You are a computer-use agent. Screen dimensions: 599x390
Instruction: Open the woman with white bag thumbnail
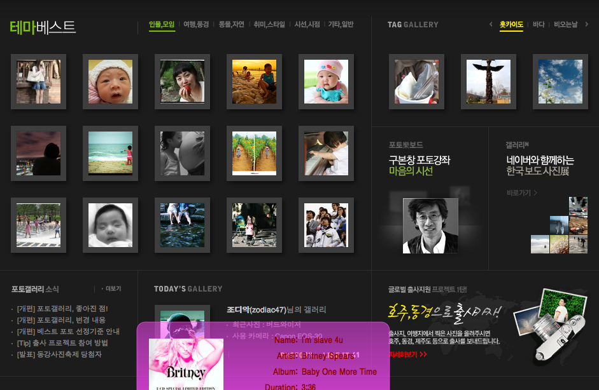click(39, 81)
